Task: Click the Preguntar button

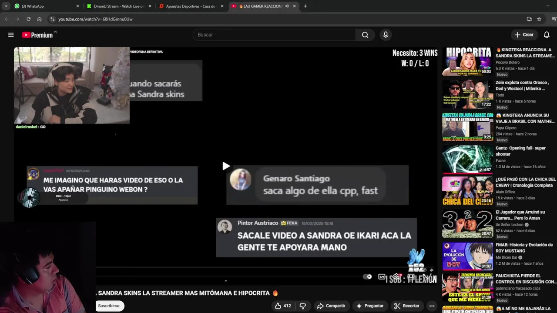Action: coord(369,306)
